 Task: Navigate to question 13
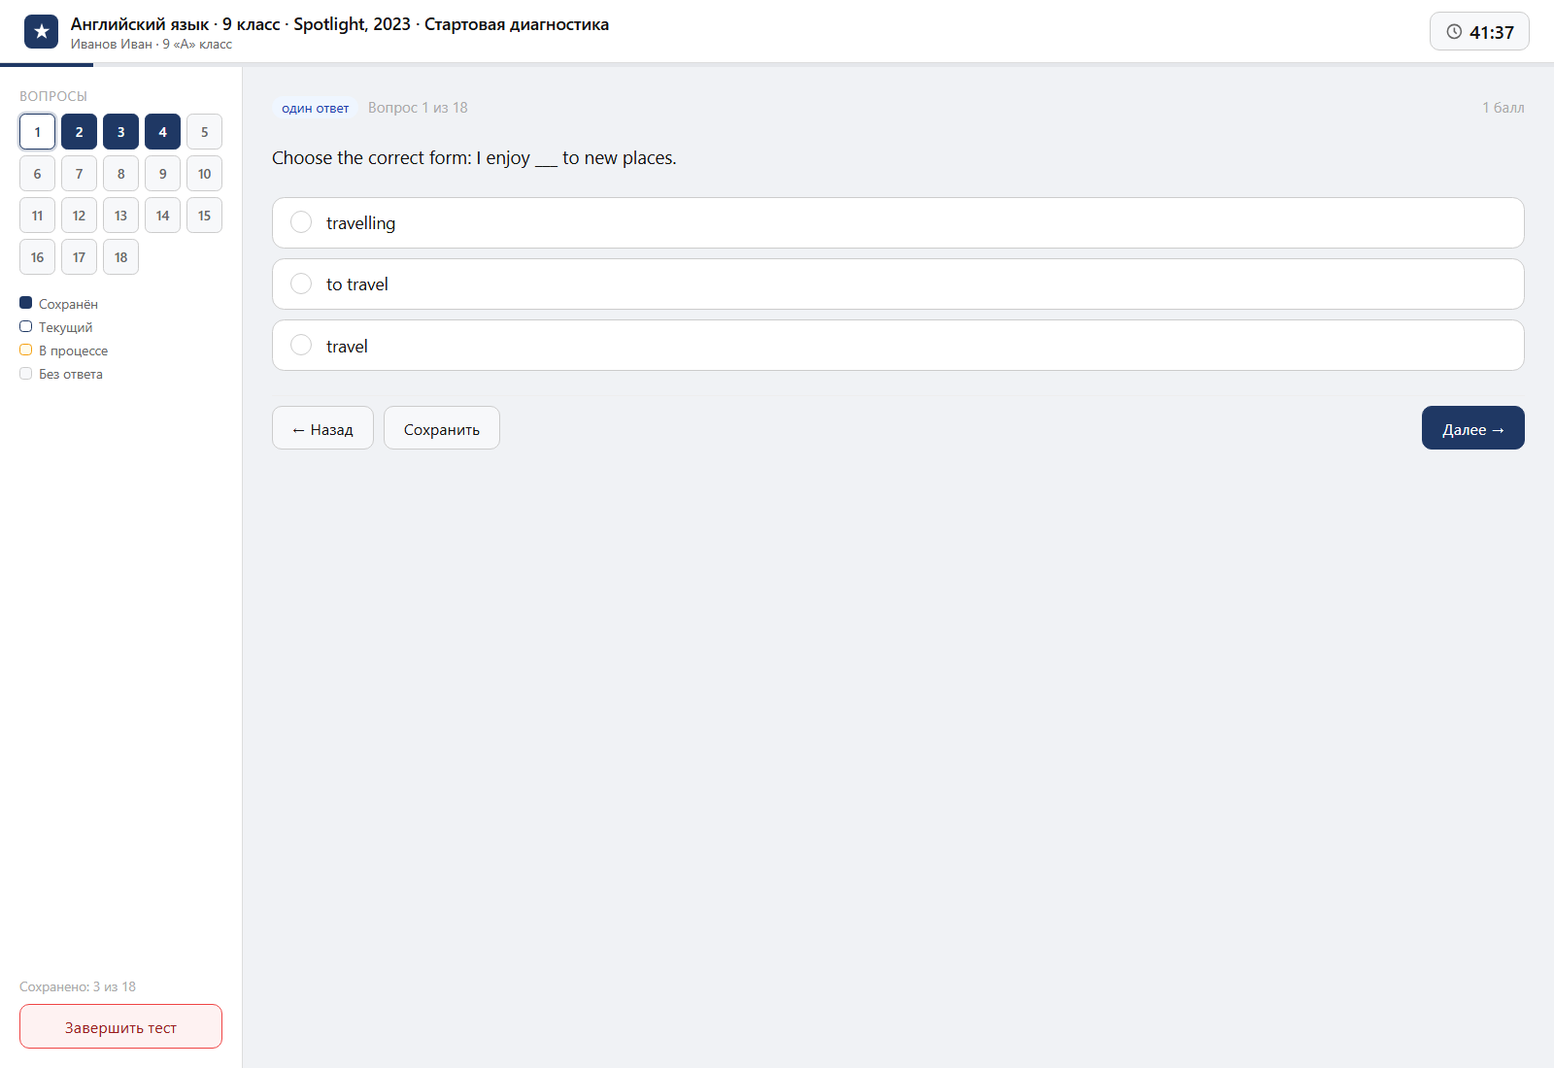120,216
